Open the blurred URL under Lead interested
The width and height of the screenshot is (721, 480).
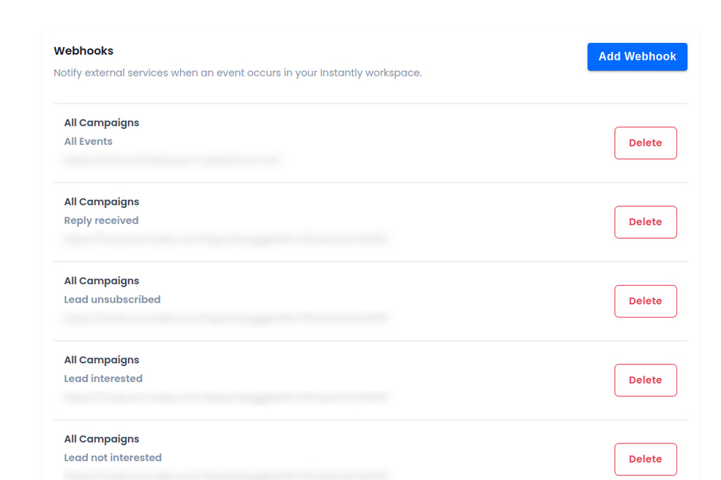(x=225, y=396)
